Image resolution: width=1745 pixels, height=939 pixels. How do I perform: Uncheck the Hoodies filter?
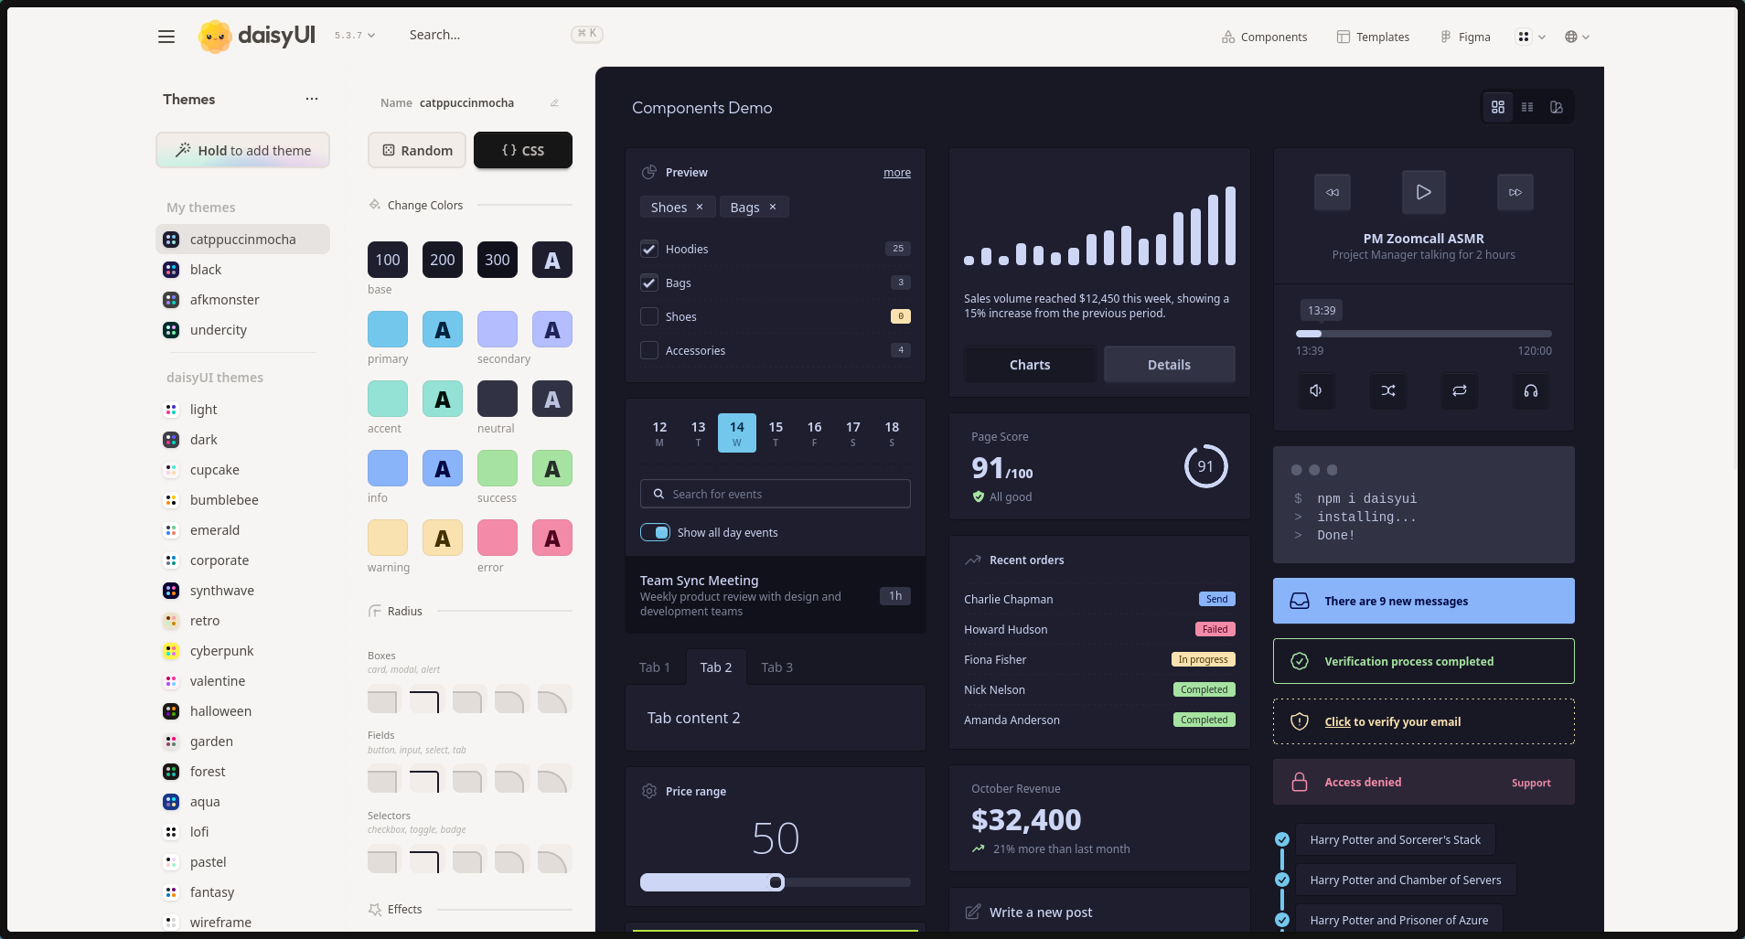tap(648, 249)
